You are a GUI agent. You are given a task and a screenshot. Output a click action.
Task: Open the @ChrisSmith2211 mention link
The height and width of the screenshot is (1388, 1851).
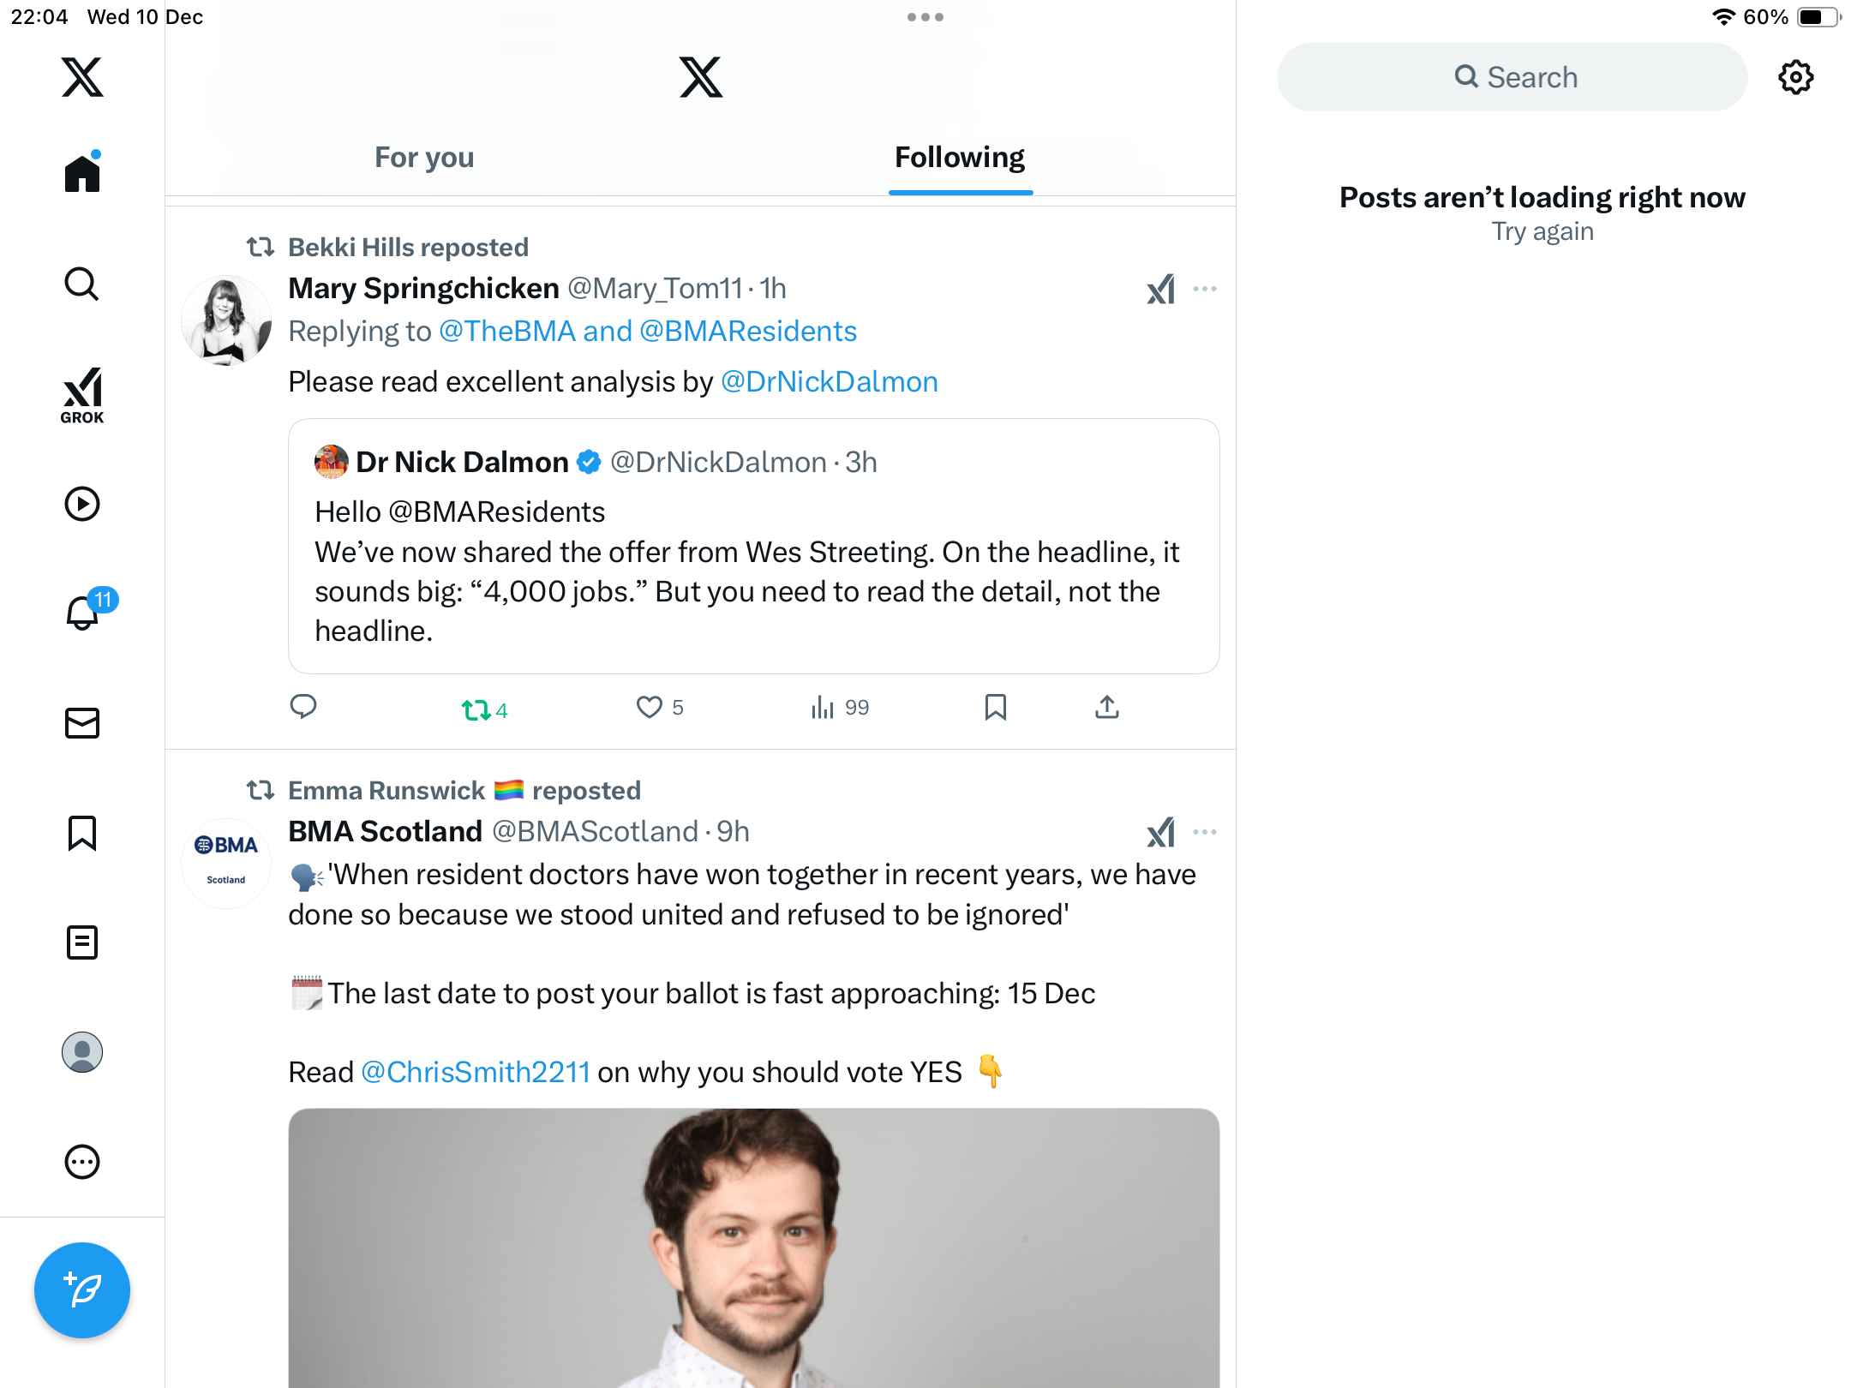click(476, 1072)
